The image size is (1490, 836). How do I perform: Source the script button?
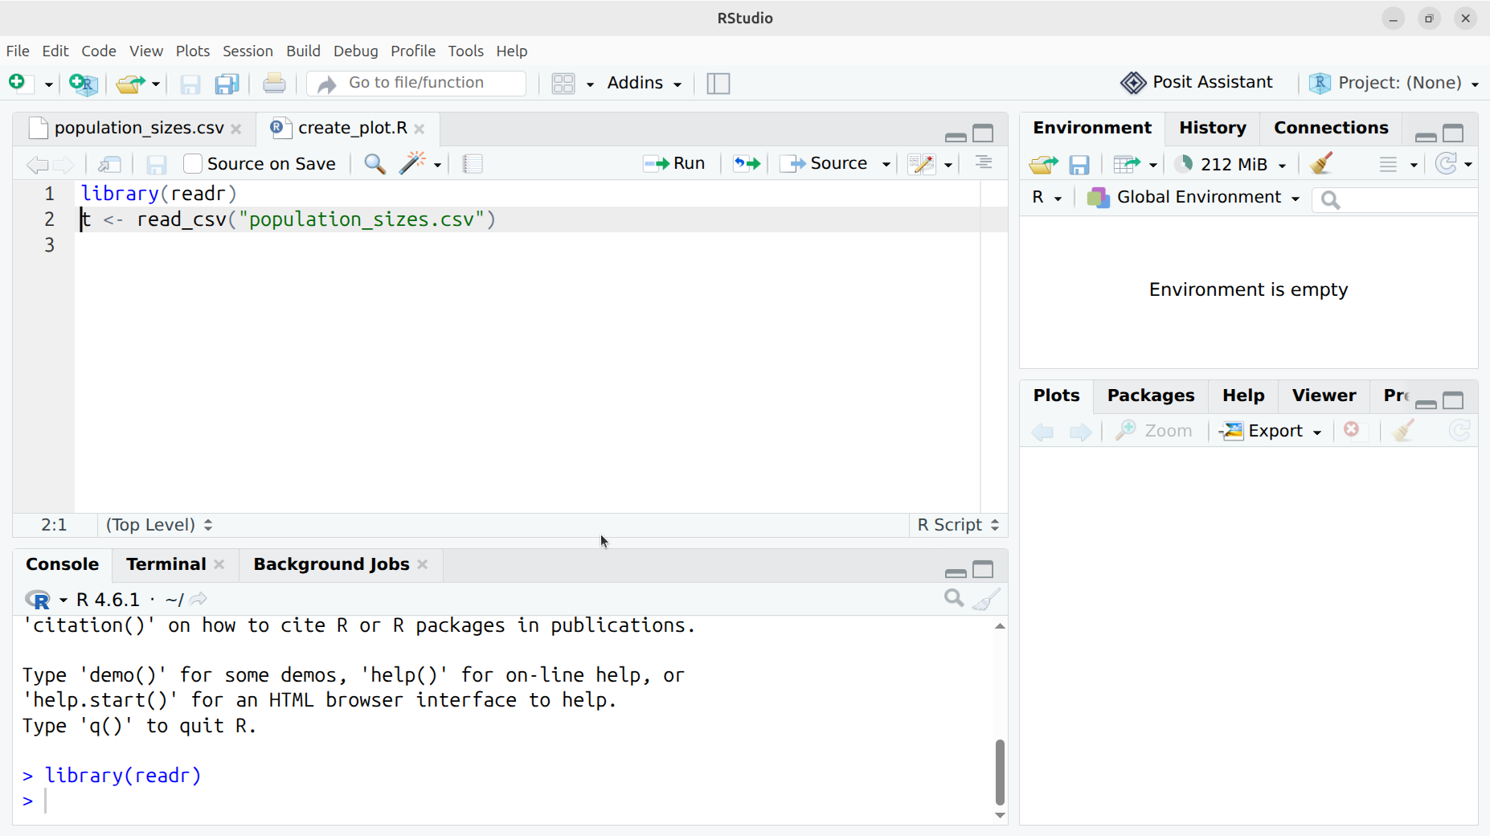tap(824, 164)
